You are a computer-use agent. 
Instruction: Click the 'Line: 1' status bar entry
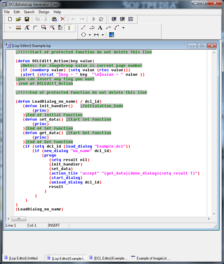16,225
